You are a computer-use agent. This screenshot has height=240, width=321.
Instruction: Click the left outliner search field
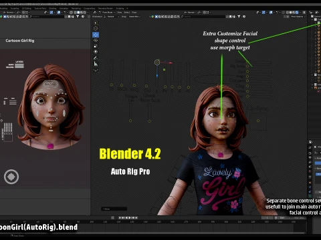47,17
